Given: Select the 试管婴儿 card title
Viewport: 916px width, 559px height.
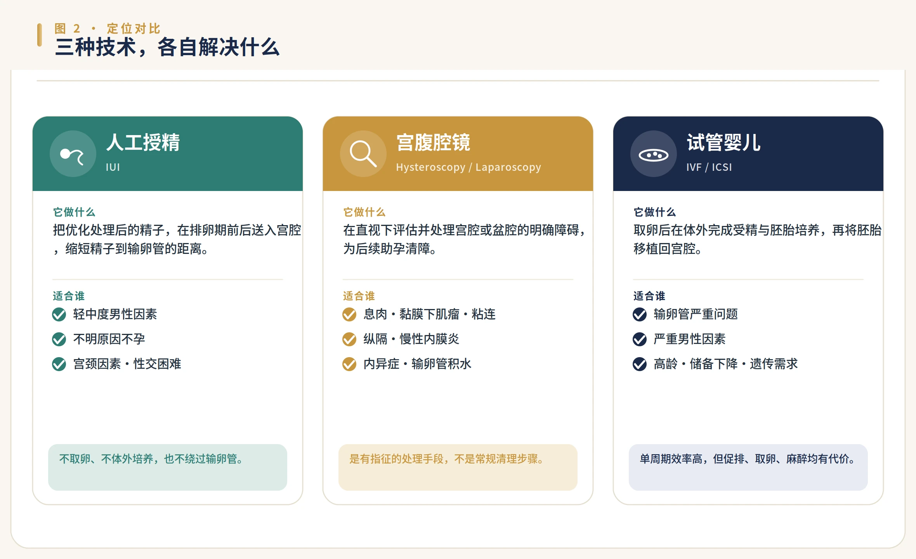Looking at the screenshot, I should click(723, 142).
